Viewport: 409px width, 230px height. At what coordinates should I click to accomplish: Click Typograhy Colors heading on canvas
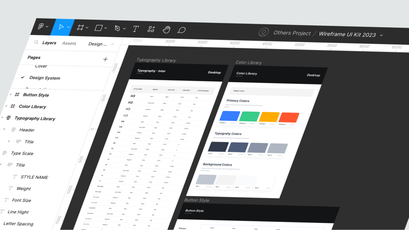(x=228, y=133)
